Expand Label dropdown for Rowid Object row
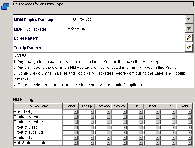 pyautogui.click(x=76, y=112)
